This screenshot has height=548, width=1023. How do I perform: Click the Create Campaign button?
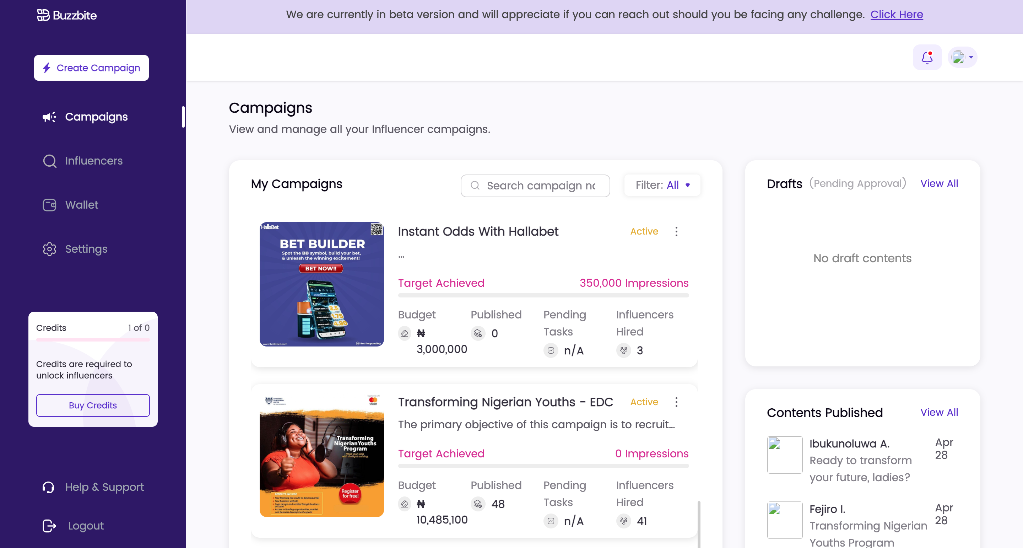coord(91,68)
